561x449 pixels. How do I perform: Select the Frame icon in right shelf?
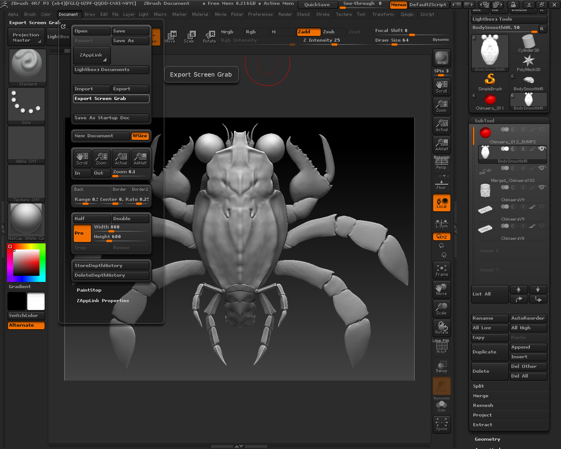[x=441, y=270]
